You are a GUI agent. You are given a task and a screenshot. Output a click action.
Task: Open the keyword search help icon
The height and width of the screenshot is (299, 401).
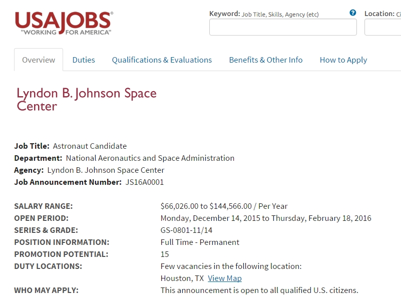pos(352,13)
